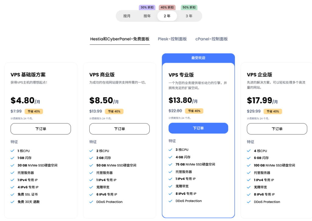Select the checkmark icon next to 3 核CPU
312x221 pixels.
pos(170,150)
